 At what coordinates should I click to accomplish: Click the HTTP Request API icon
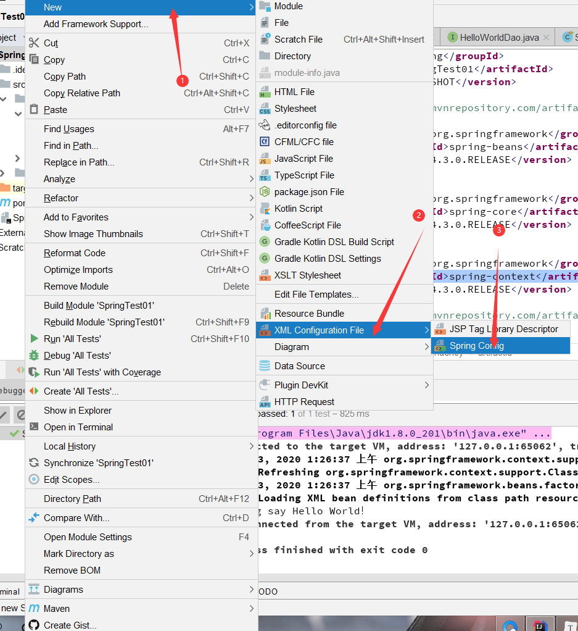265,402
